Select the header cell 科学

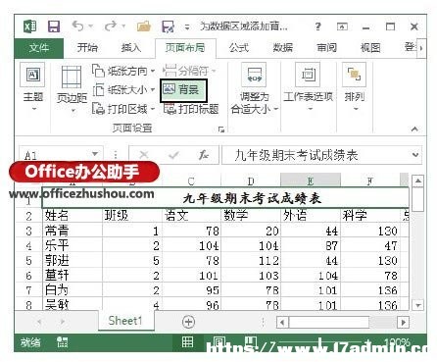[371, 216]
